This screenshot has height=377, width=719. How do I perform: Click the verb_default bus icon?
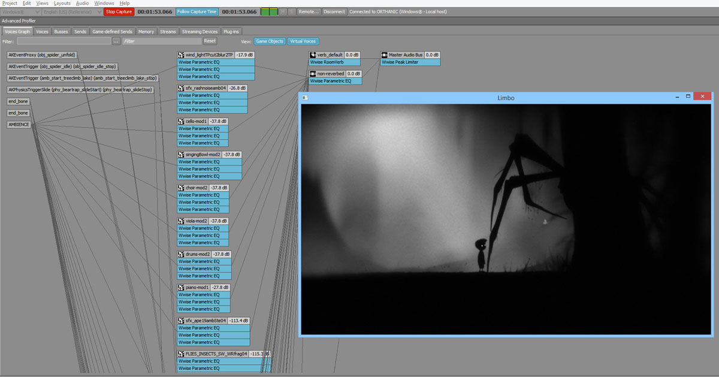pos(313,55)
